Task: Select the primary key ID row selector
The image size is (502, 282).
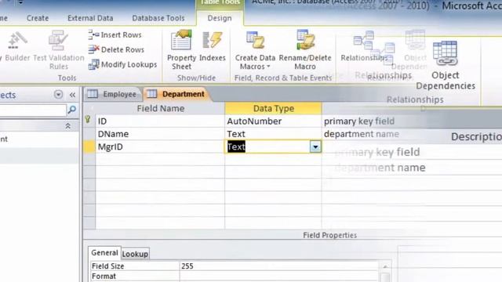Action: tap(89, 121)
